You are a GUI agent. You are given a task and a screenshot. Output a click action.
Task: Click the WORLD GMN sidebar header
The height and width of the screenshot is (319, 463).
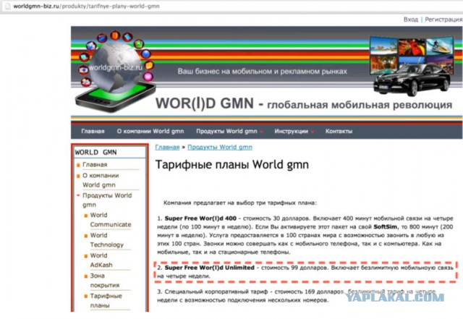pos(95,153)
